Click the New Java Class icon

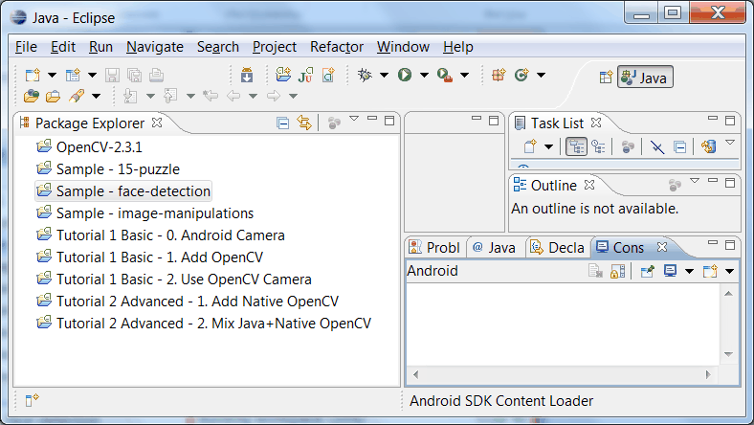[x=521, y=75]
